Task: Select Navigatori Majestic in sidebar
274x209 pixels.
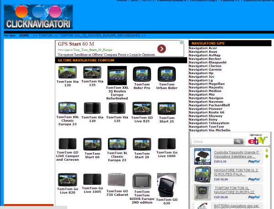Action: (x=206, y=87)
